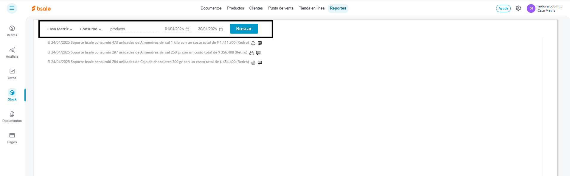The height and width of the screenshot is (176, 570).
Task: Print the Almendras sin sal 1 kilo record
Action: (253, 43)
